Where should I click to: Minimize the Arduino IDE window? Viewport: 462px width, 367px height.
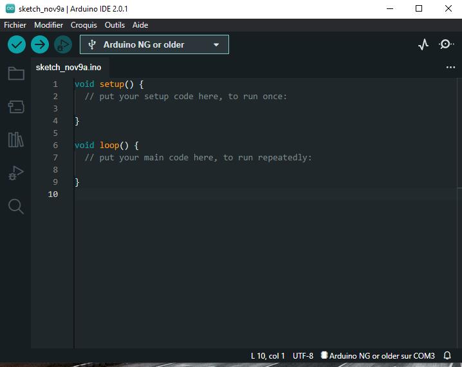[x=390, y=8]
